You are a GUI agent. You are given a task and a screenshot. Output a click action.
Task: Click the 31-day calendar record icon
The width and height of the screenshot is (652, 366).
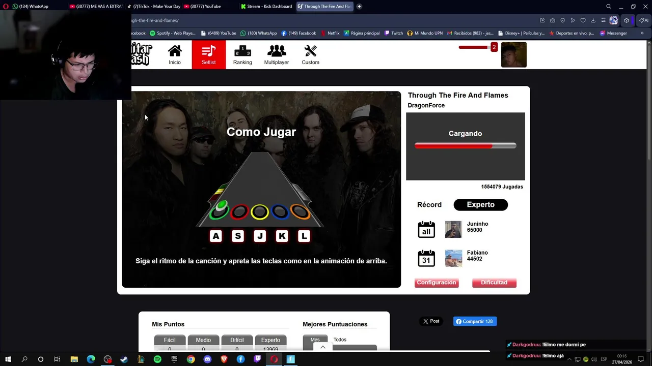(426, 258)
